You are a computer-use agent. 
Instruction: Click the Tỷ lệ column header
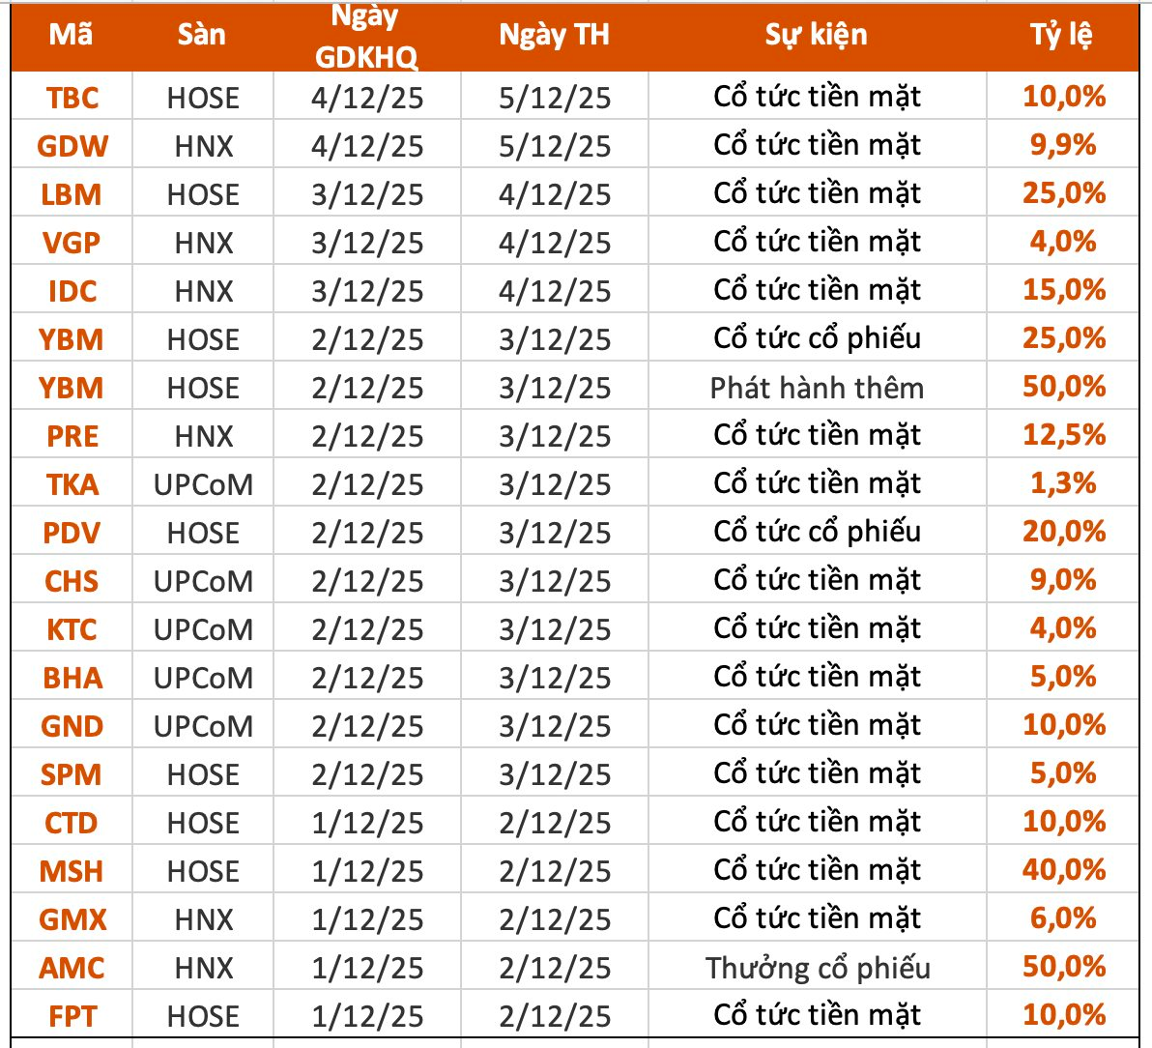pyautogui.click(x=1061, y=36)
